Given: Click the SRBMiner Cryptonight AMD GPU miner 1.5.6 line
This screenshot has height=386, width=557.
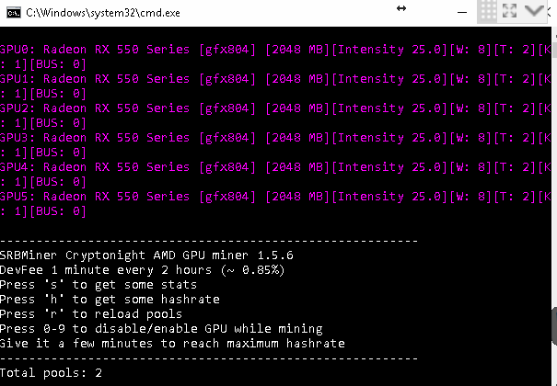Looking at the screenshot, I should click(x=146, y=255).
